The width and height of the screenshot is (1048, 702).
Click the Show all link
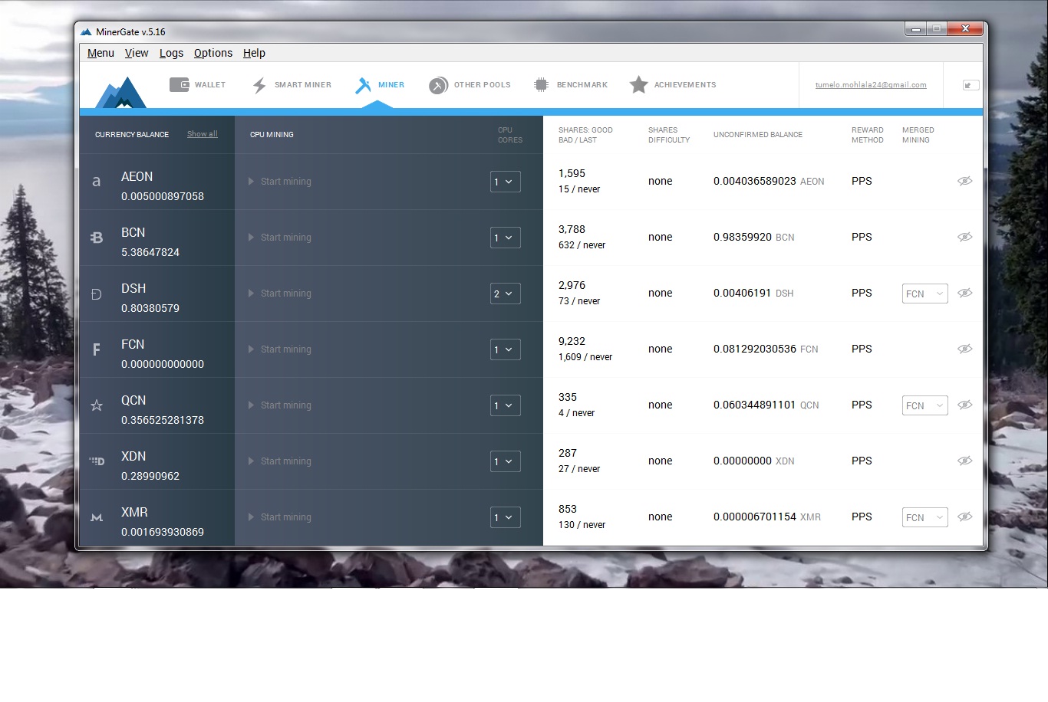(203, 134)
